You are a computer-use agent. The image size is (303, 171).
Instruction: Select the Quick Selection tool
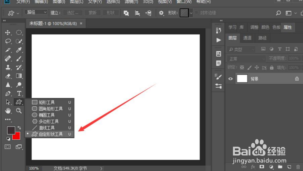click(x=19, y=41)
